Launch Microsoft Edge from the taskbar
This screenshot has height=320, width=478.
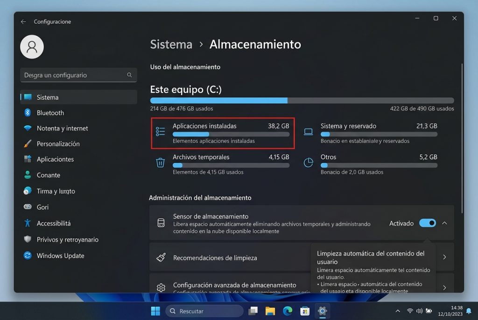[288, 311]
